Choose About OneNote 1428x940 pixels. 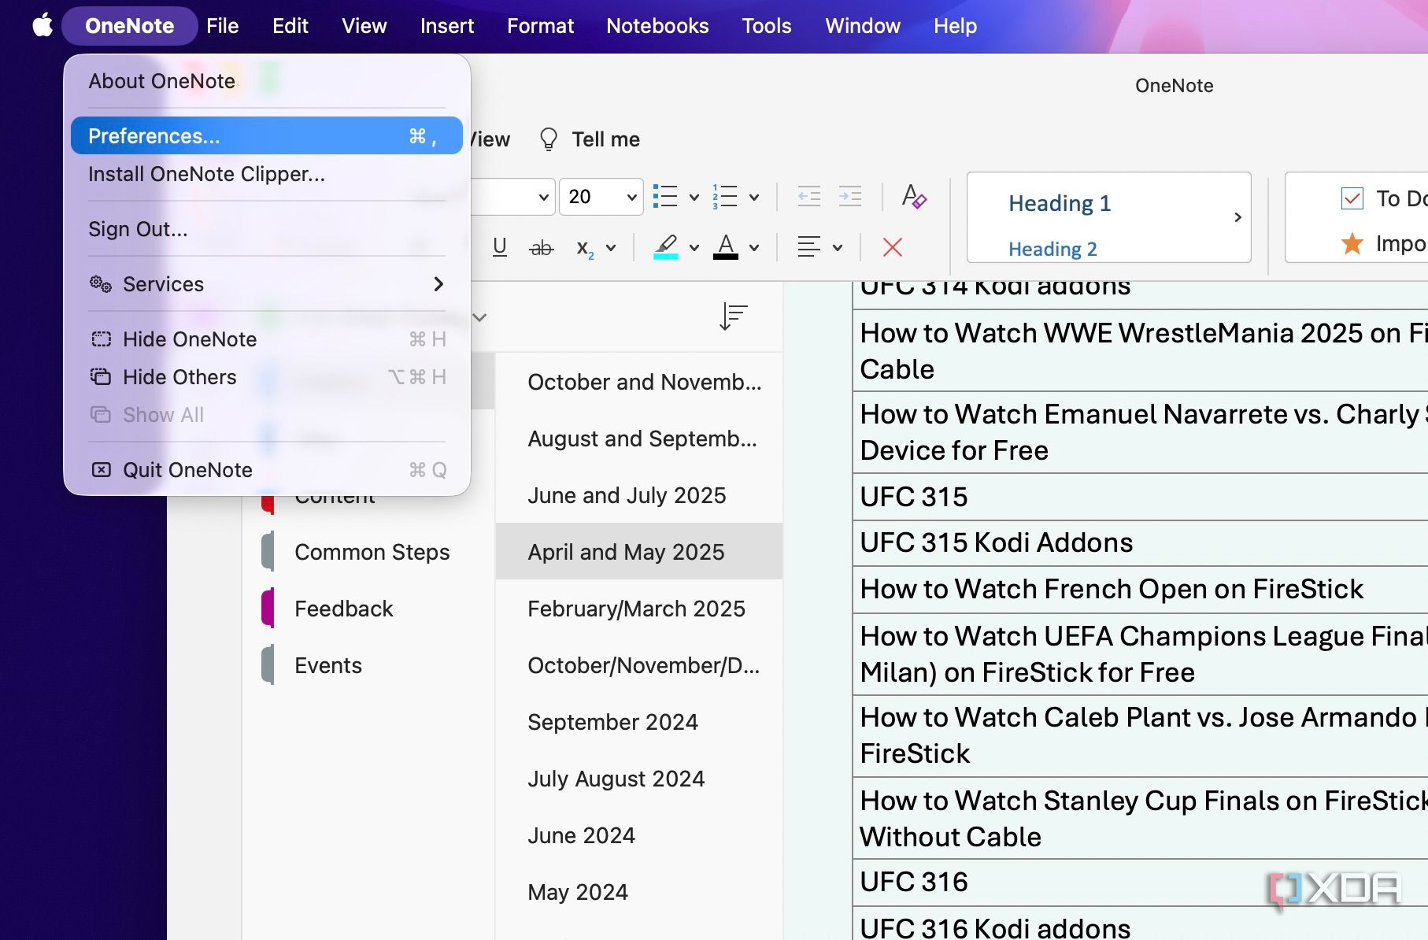267,81
